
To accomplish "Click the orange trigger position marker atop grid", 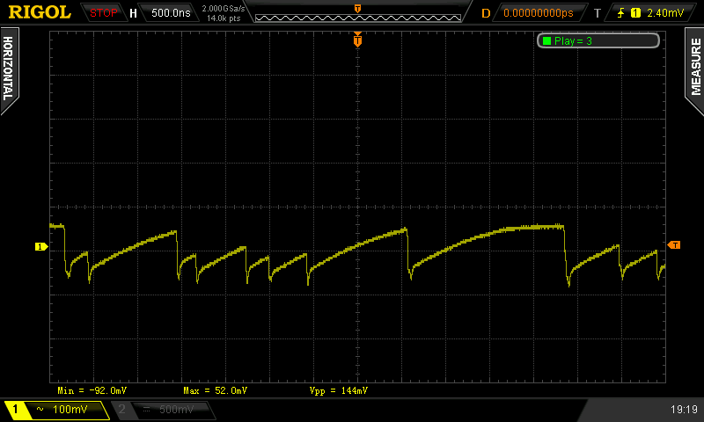I will point(357,40).
